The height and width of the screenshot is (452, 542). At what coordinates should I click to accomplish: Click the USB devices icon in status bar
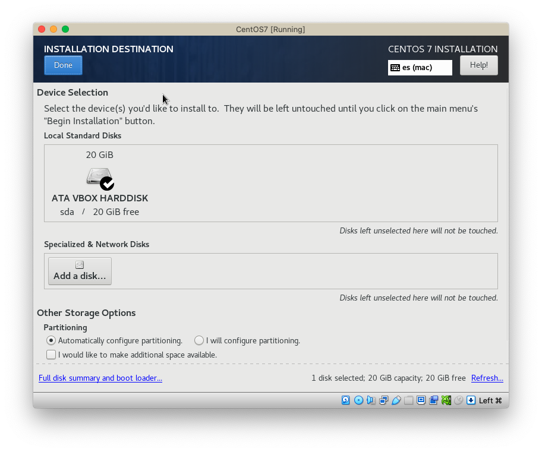tap(396, 400)
